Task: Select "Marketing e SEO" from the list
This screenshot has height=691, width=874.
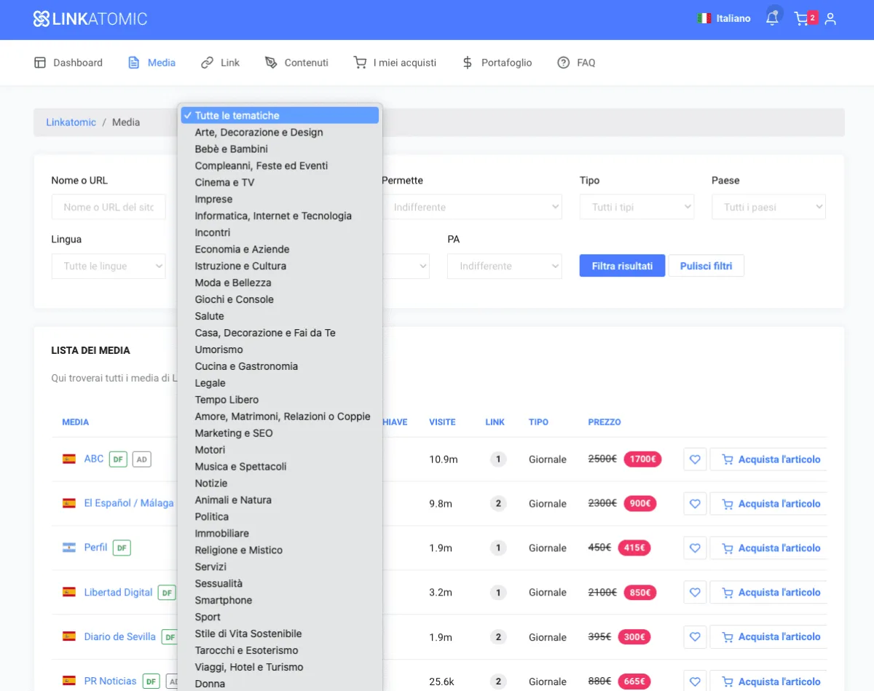Action: 234,433
